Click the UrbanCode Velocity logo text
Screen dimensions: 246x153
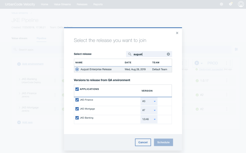[20, 4]
